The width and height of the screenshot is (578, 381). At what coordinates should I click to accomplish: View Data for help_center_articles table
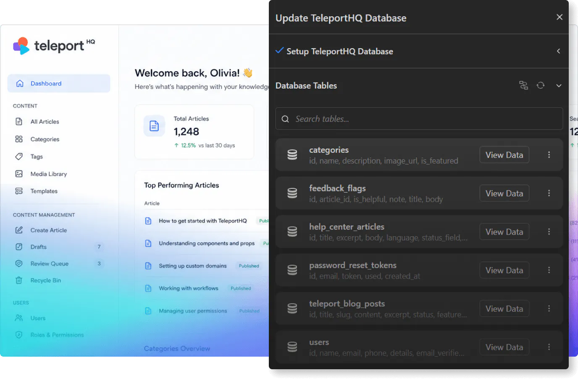[x=504, y=232]
